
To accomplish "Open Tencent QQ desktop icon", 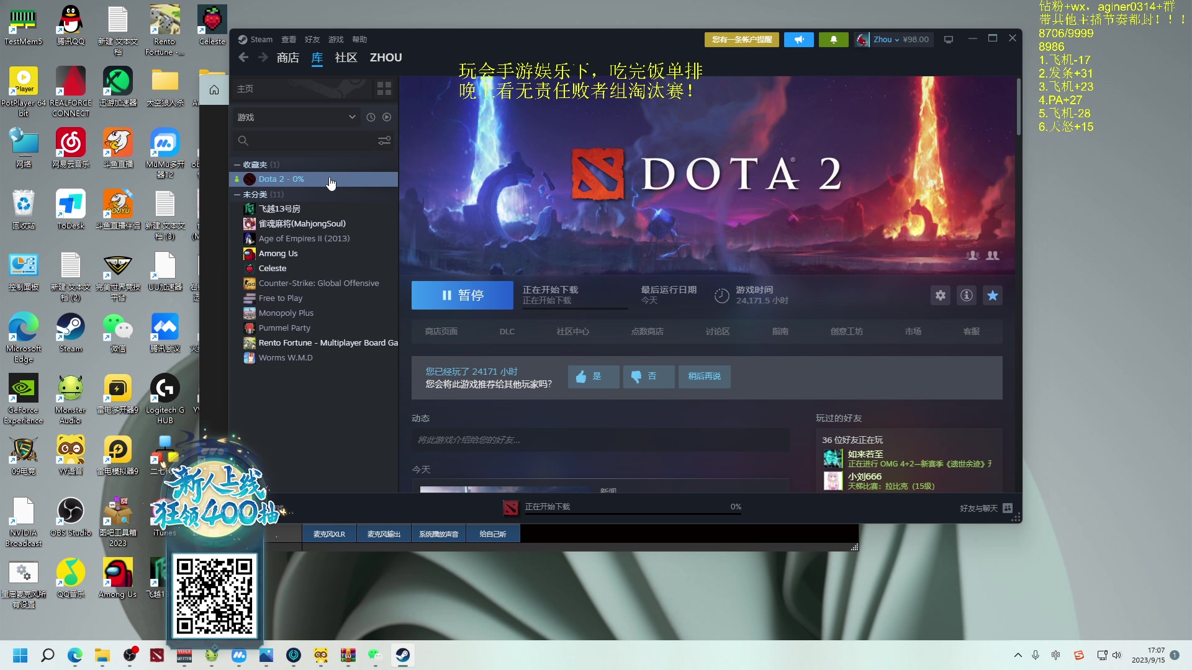I will [x=71, y=25].
